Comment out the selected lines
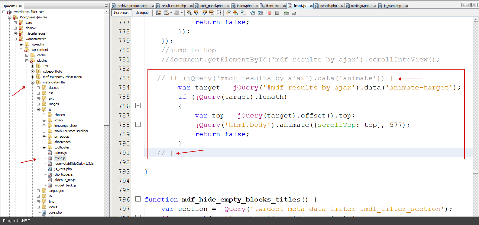This screenshot has height=225, width=479. pos(286,13)
